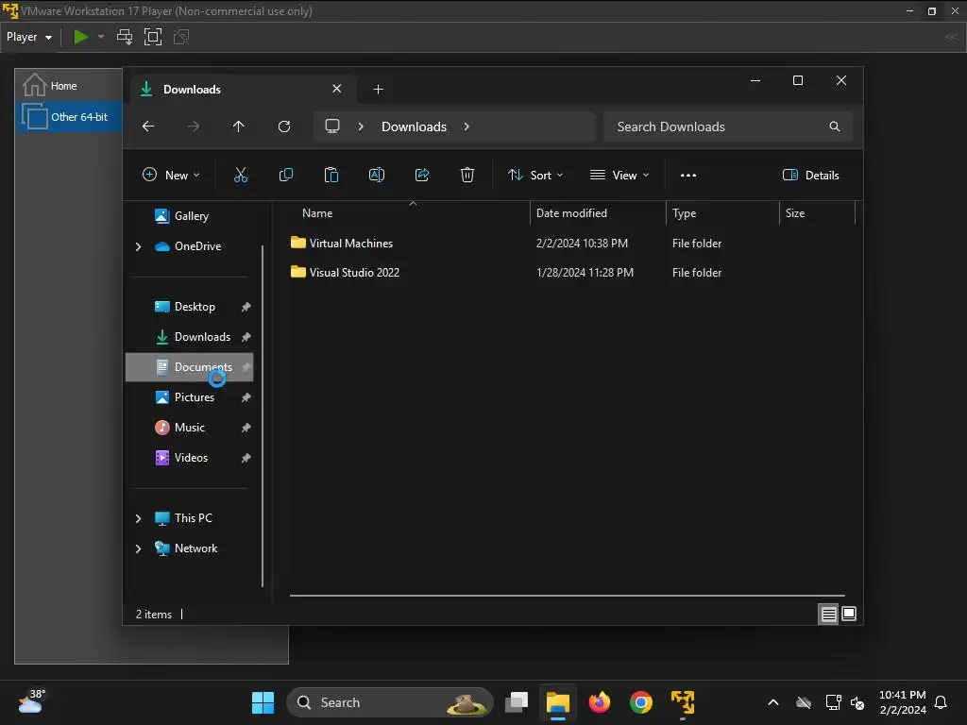Expand the OneDrive tree node
Screen dimensions: 967x725
138,246
